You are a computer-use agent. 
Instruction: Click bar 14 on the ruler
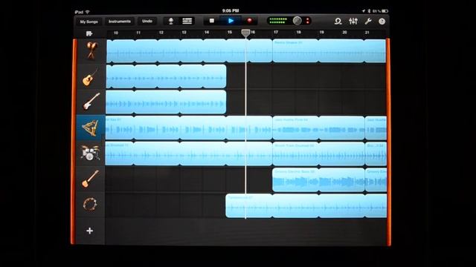pyautogui.click(x=207, y=32)
